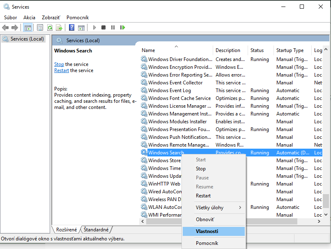Sort by the Startup Type column header

[x=292, y=50]
